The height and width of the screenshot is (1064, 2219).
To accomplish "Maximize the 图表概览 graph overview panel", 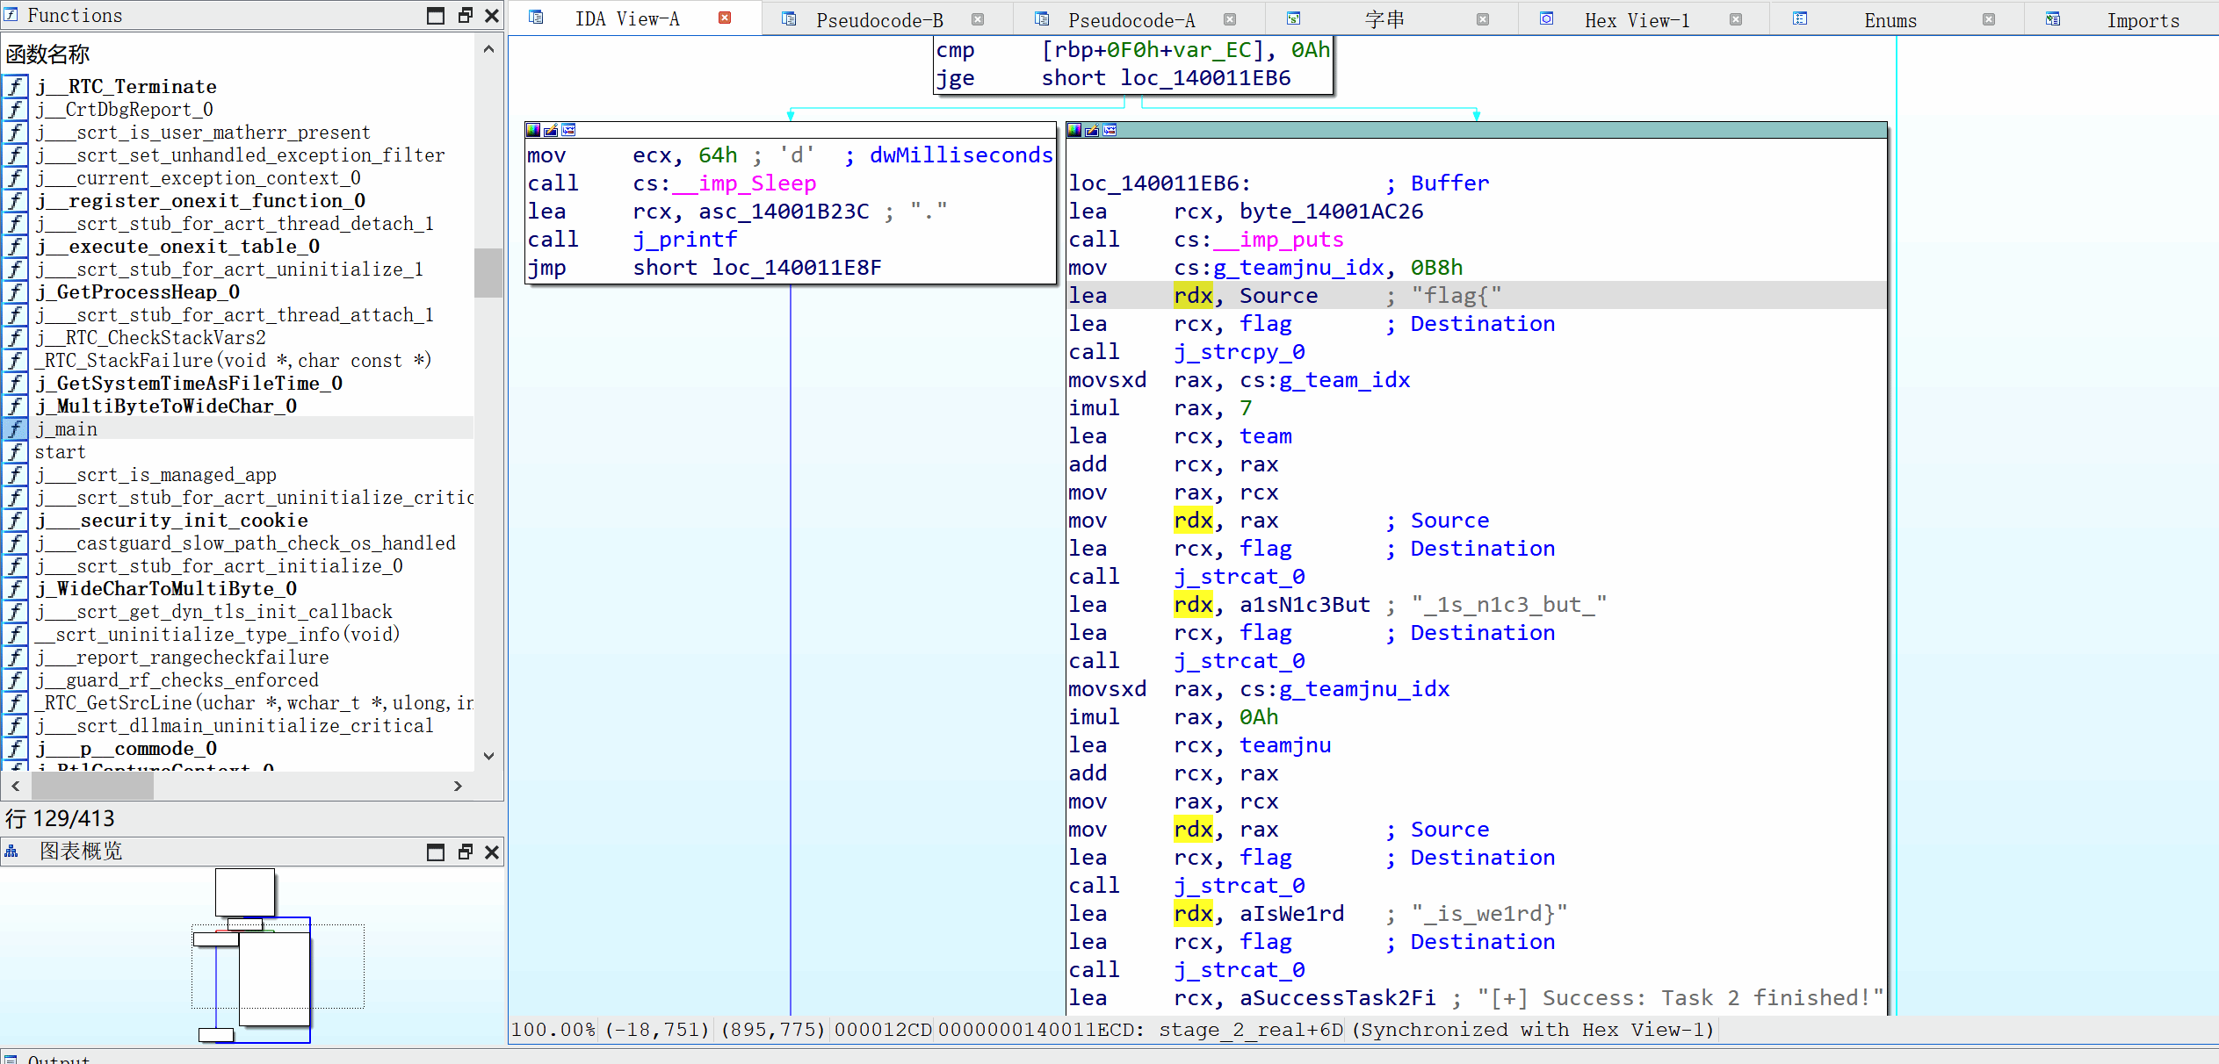I will click(x=436, y=852).
